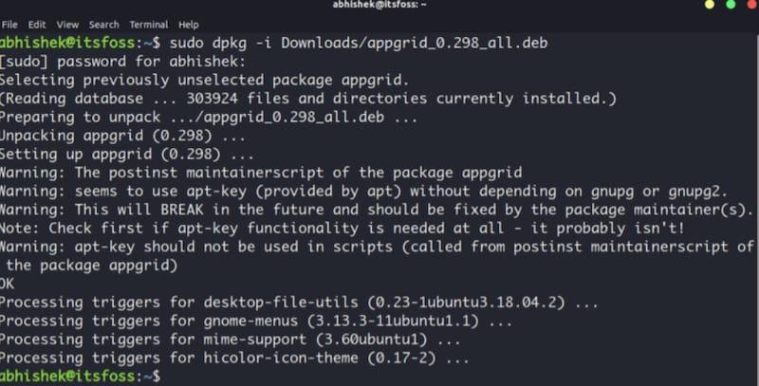Click the '[sudo] password for abhishek' line
The image size is (759, 386).
pyautogui.click(x=123, y=62)
